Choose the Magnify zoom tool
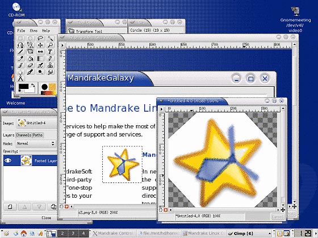This screenshot has height=238, width=318. click(x=51, y=45)
